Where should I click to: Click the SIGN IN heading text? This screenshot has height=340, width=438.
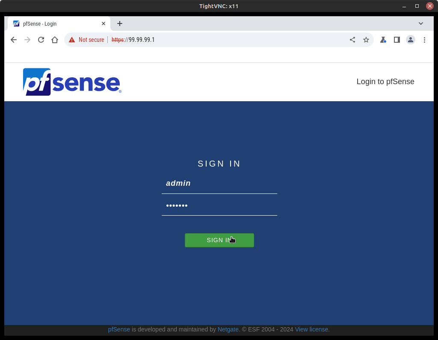click(219, 164)
